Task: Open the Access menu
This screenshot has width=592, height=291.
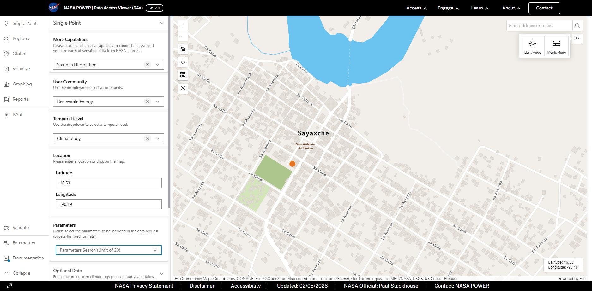Action: click(417, 8)
